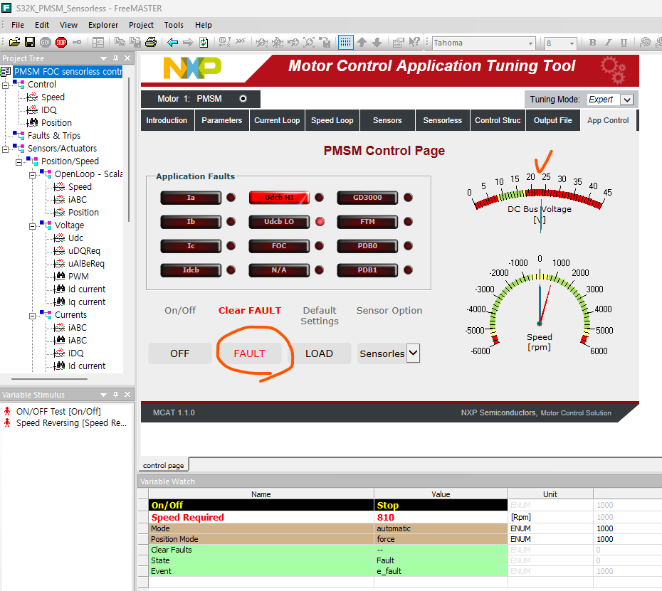The height and width of the screenshot is (591, 662).
Task: Go forward with the right arrow icon
Action: 188,42
